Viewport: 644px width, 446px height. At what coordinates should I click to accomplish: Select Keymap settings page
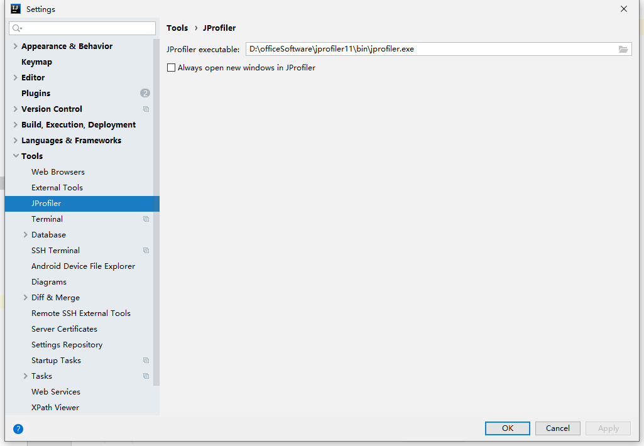pos(36,62)
